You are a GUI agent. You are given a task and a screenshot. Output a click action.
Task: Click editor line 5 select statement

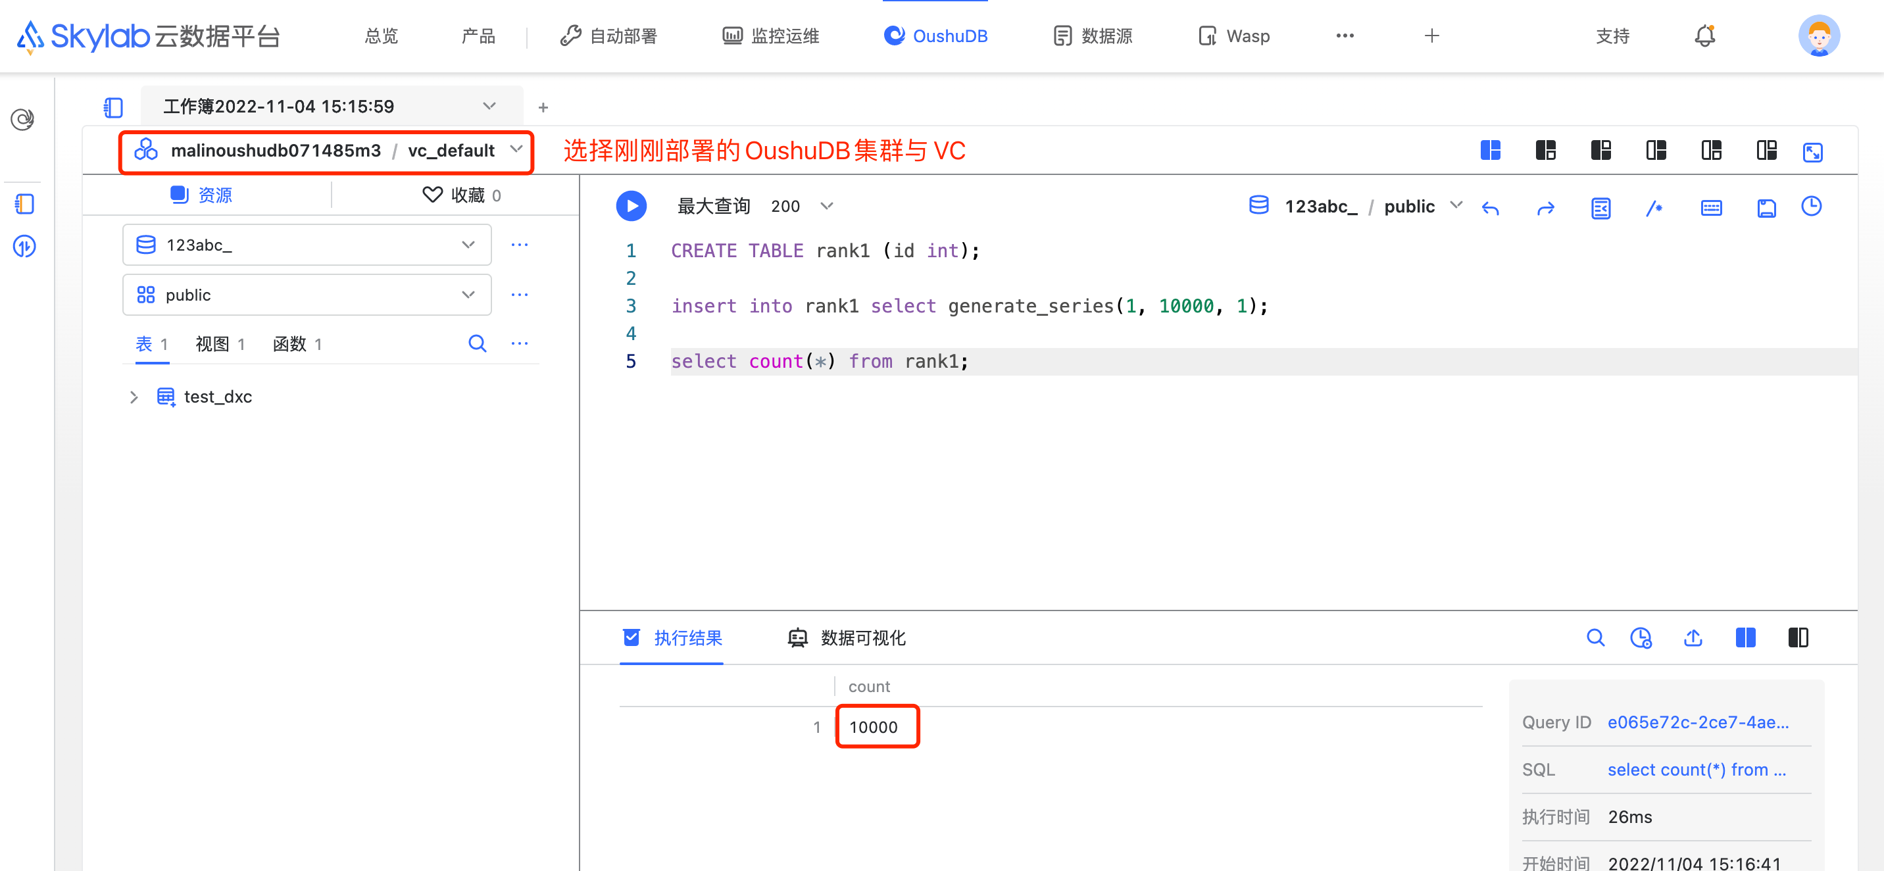(x=819, y=361)
